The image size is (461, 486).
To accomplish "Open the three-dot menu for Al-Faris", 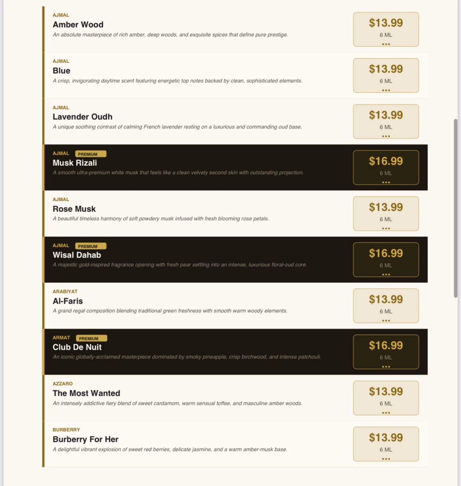I will point(386,321).
